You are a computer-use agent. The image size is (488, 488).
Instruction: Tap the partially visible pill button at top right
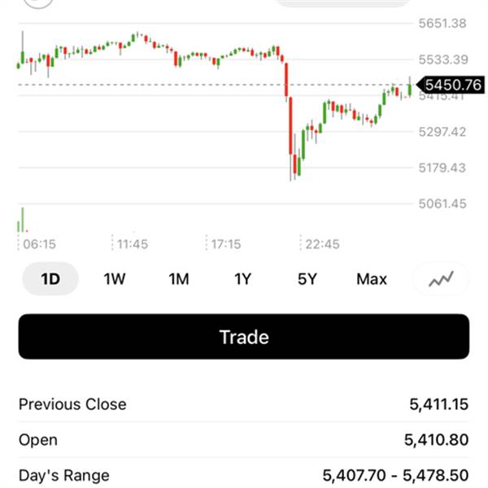pos(342,2)
